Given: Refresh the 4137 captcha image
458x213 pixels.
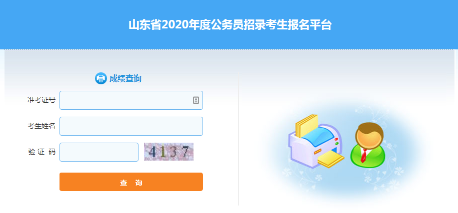Looking at the screenshot, I should tap(168, 152).
